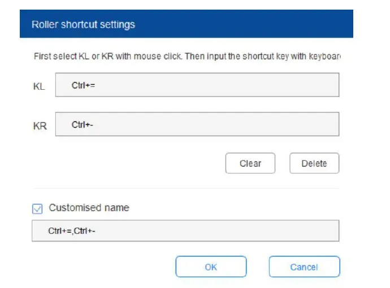This screenshot has width=390, height=288.
Task: Select the KL shortcut input field
Action: 197,85
